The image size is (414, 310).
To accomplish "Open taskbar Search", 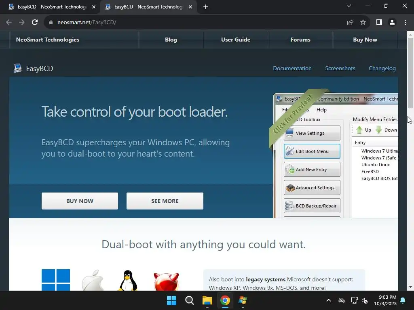I will [190, 300].
